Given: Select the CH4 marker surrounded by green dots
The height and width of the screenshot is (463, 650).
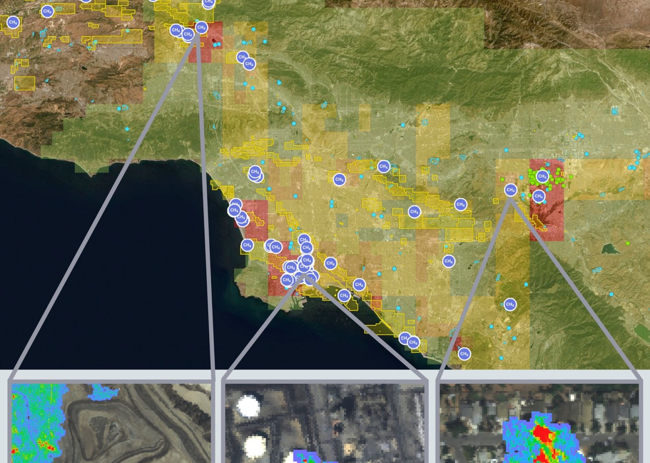Looking at the screenshot, I should pyautogui.click(x=542, y=176).
